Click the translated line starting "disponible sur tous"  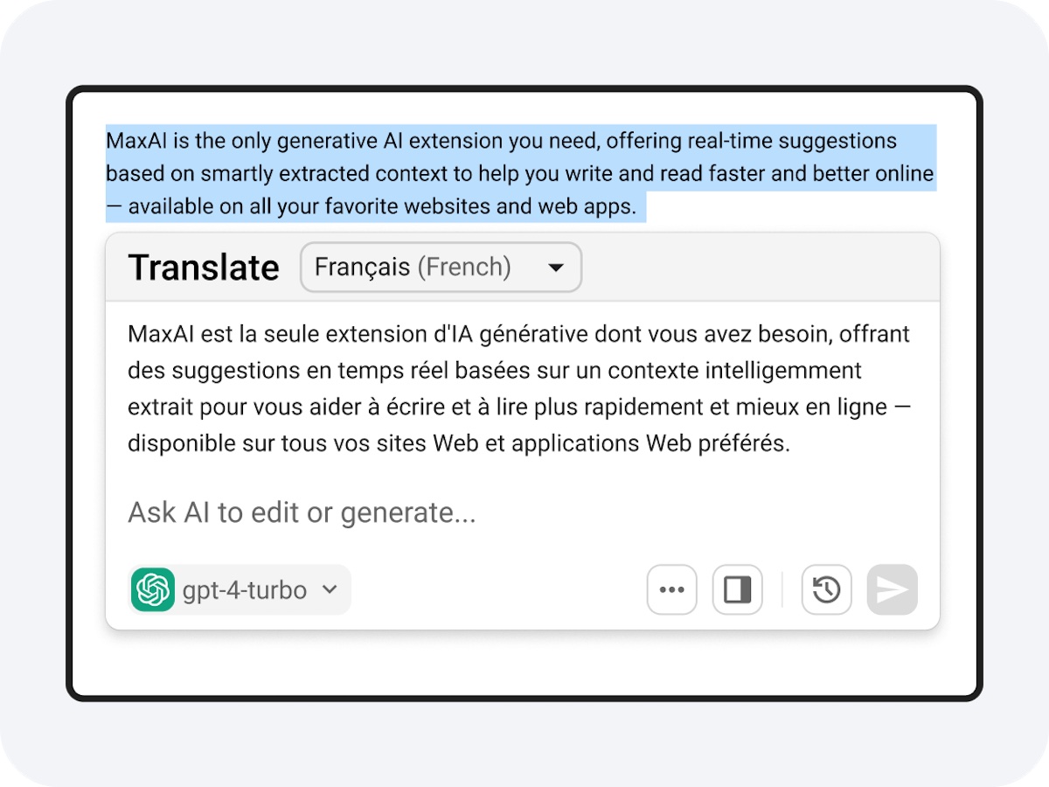pyautogui.click(x=458, y=443)
